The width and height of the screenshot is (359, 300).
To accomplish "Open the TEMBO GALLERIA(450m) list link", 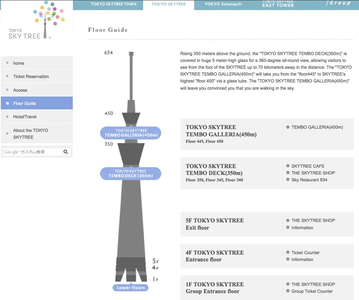I will 317,127.
